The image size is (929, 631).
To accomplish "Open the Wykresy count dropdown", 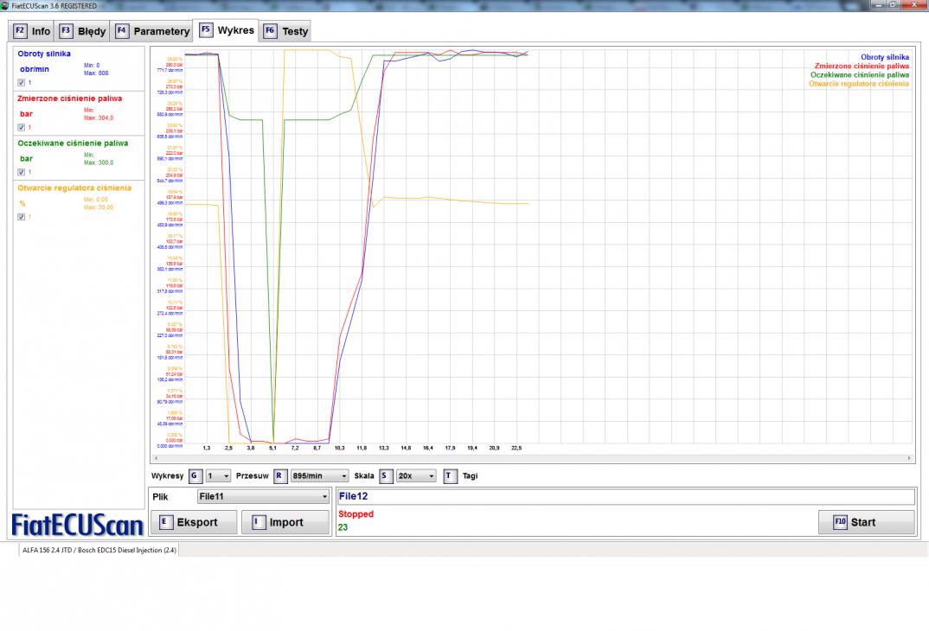I will pyautogui.click(x=218, y=475).
